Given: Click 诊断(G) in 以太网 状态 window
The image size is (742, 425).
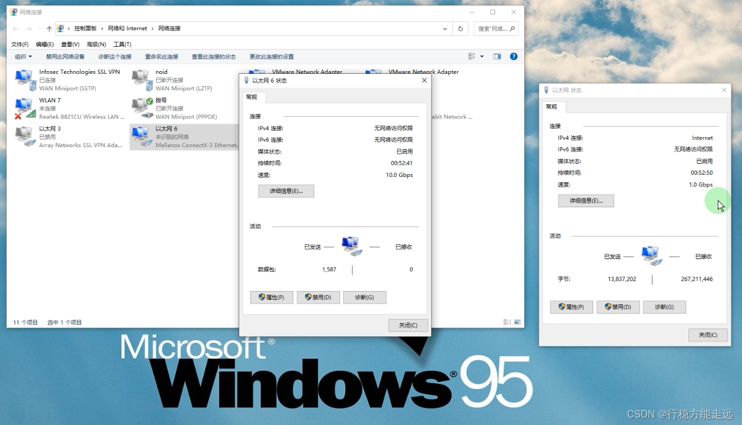Looking at the screenshot, I should tap(664, 307).
